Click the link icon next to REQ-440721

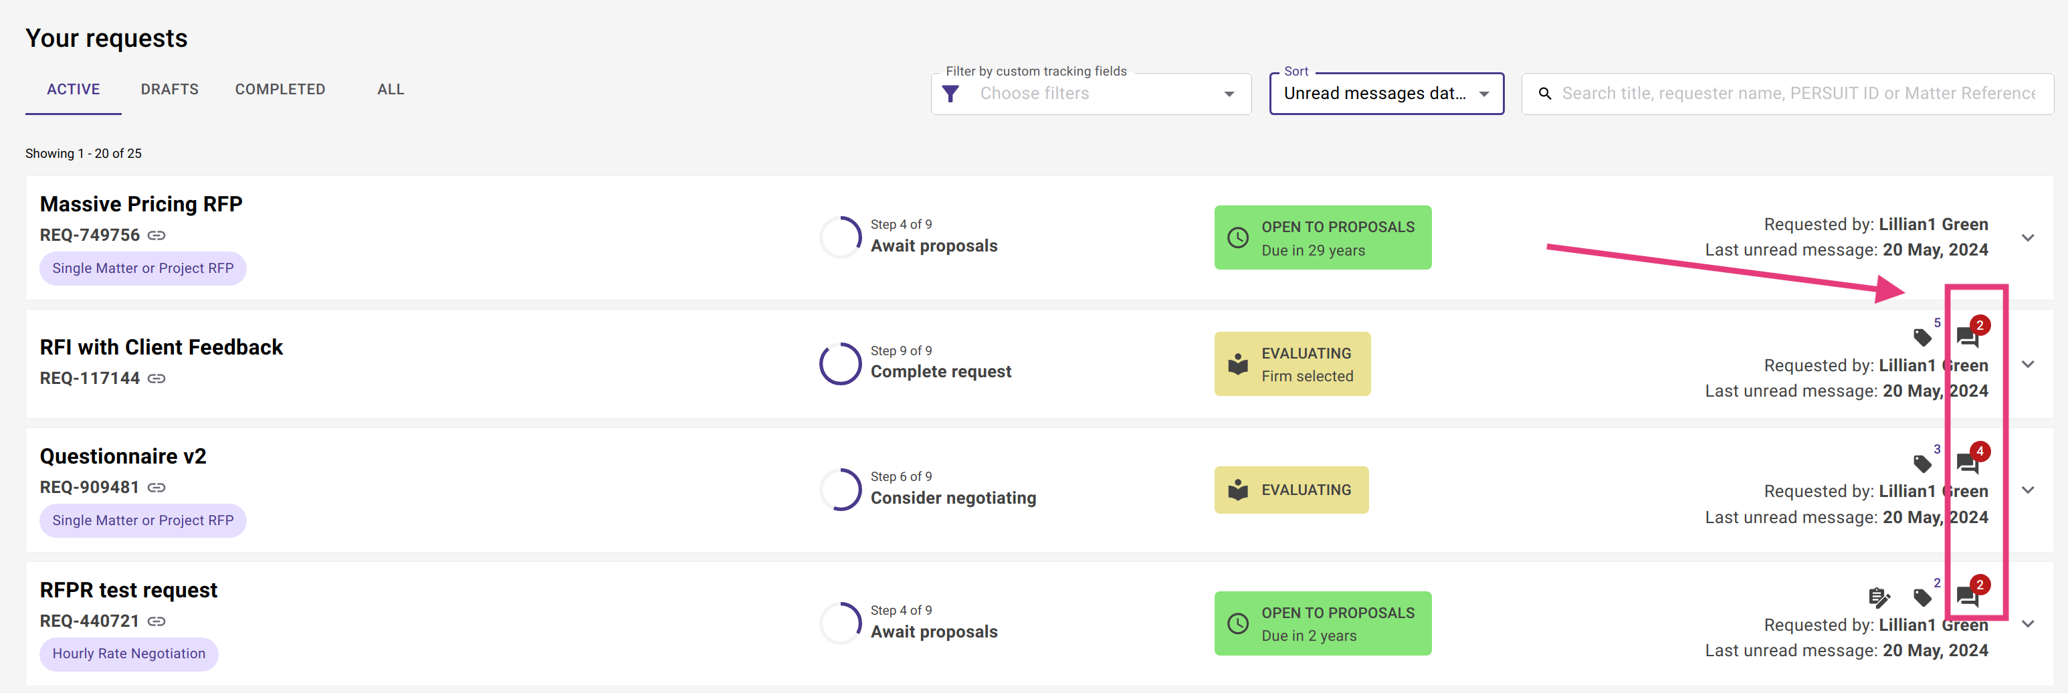[157, 621]
